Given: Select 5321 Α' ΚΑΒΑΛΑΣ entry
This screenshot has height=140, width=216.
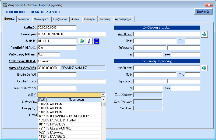Looking at the screenshot, I should pyautogui.click(x=70, y=132).
